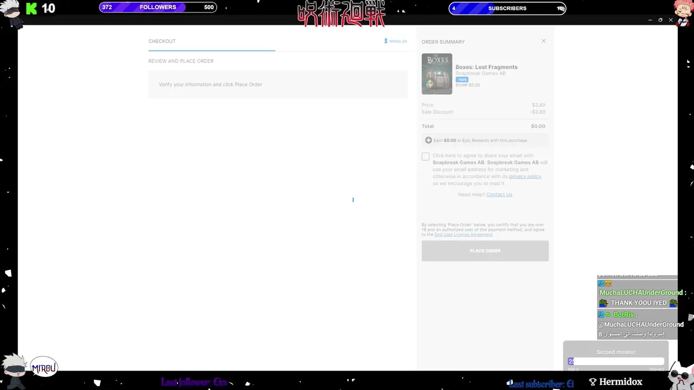Click the Earn $0.00 in Epic Rewards text
Screen dimensions: 694x390
click(480, 140)
